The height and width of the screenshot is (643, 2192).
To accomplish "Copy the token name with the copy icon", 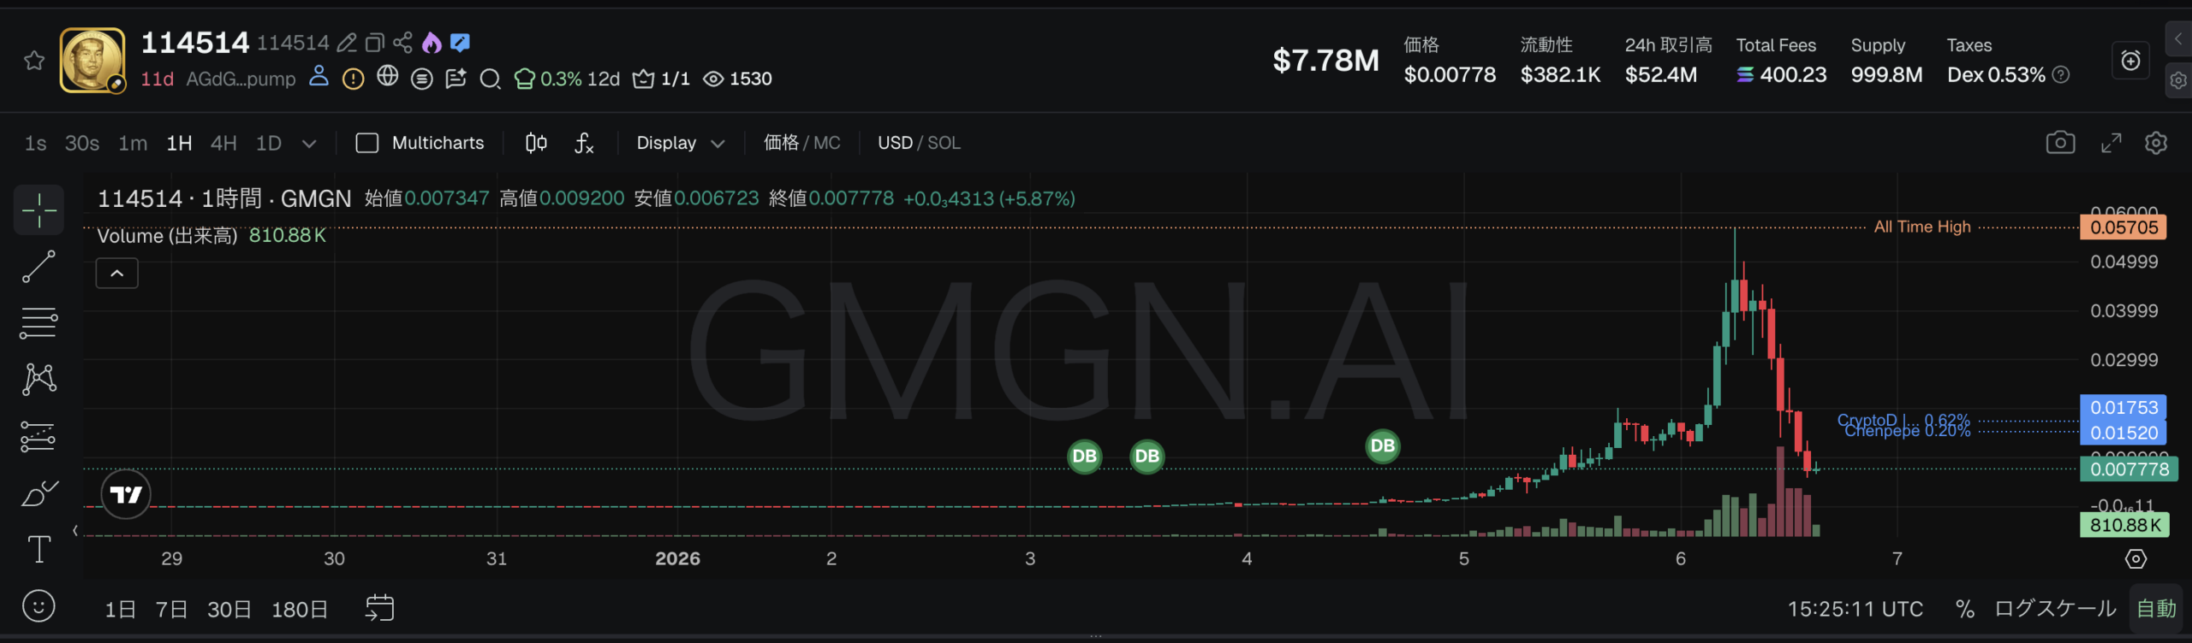I will pos(375,43).
